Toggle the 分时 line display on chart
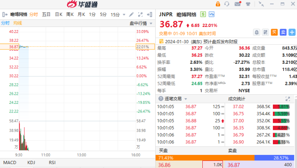Image resolution: width=297 pixels, height=168 pixels. [5, 23]
